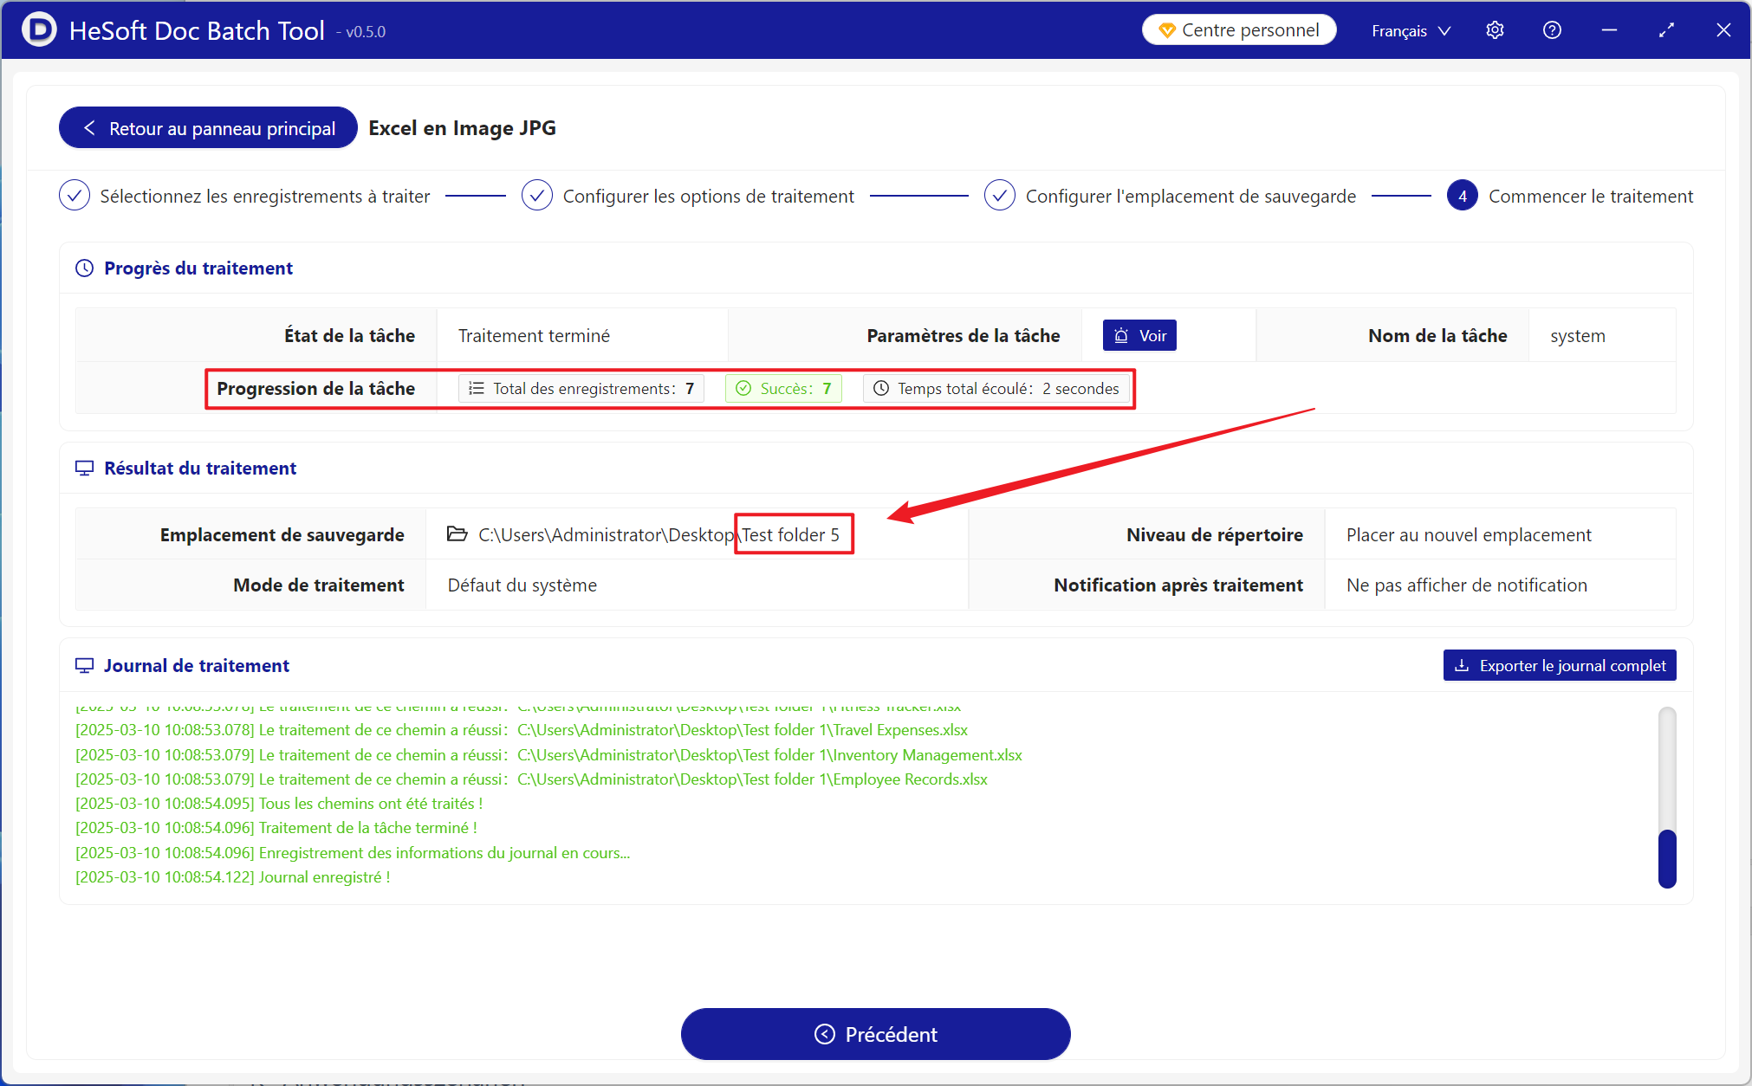This screenshot has height=1086, width=1752.
Task: Click log line Journal enregistré !
Action: click(x=233, y=877)
